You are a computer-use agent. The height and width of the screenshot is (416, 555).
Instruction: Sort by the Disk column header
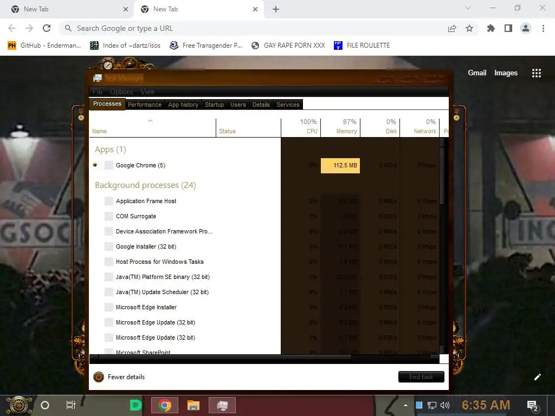click(x=380, y=126)
